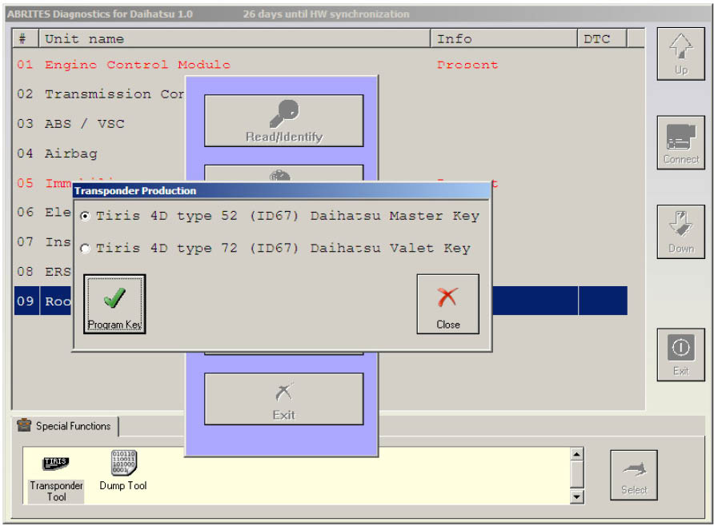
Task: Select Tiris 4D type 72 Valet Key option
Action: [86, 249]
